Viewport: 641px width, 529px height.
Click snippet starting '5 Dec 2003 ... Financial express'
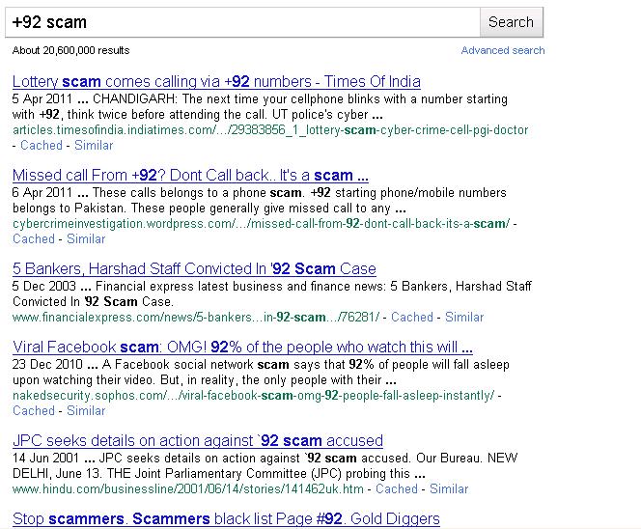pyautogui.click(x=272, y=293)
